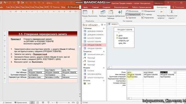Switch to Slide Sorter view in PowerPoint status bar

37,103
